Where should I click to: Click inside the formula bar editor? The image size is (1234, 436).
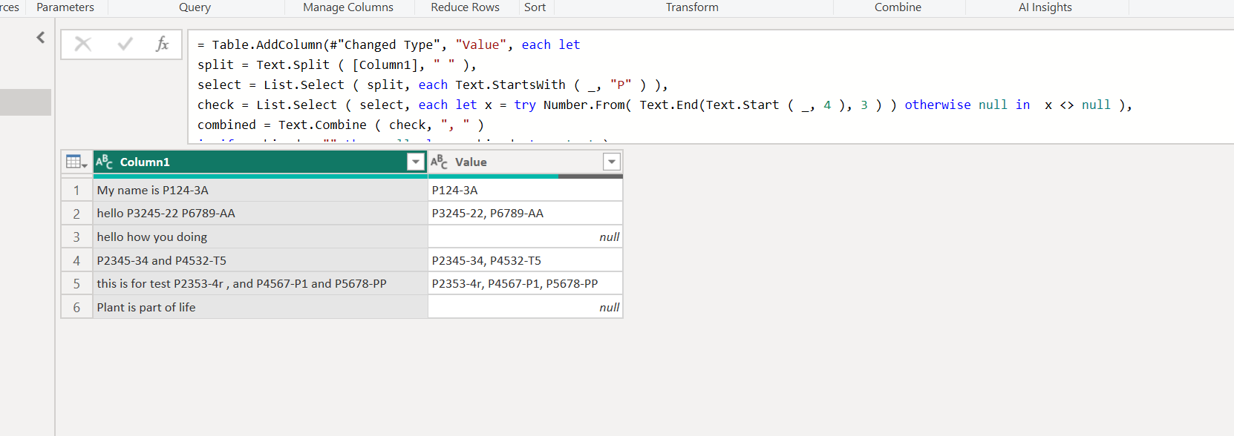[711, 86]
